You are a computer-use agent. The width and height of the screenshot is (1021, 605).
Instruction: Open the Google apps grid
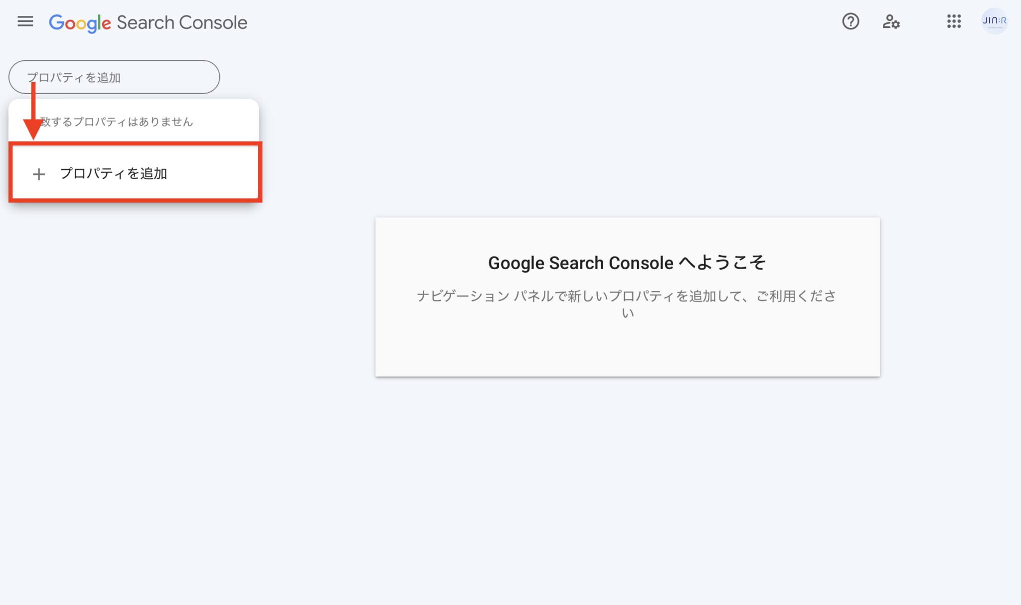[954, 21]
